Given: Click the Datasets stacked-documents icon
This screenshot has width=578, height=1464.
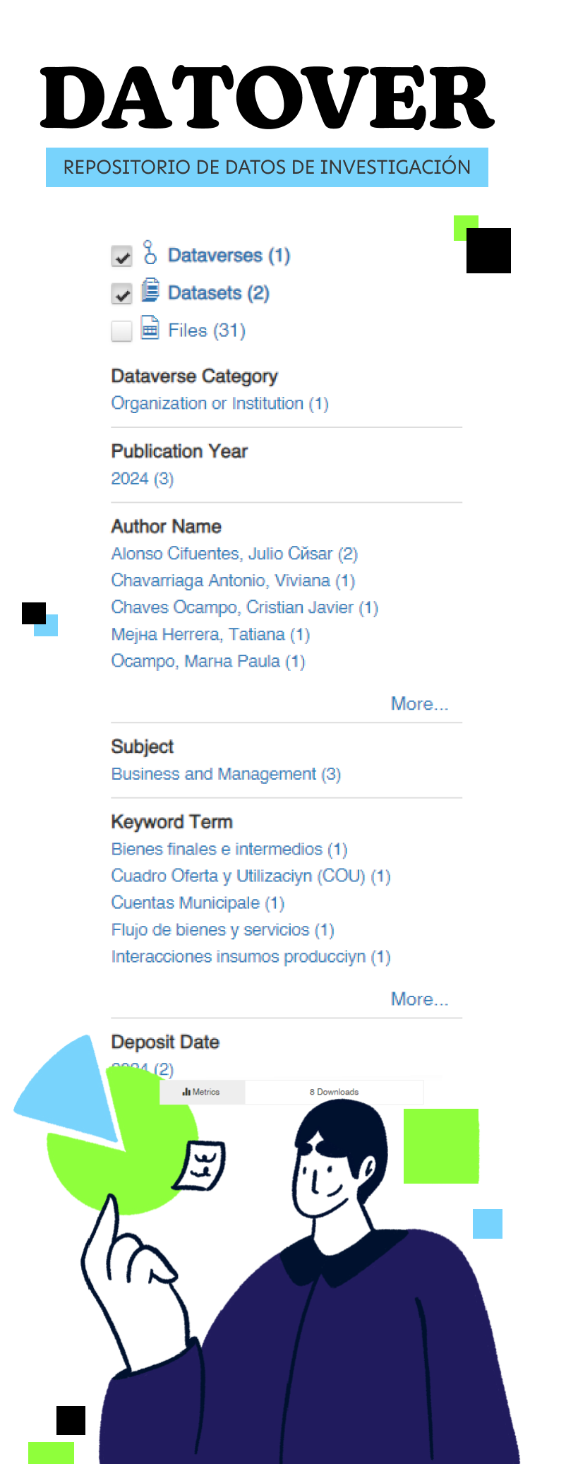Looking at the screenshot, I should coord(150,290).
